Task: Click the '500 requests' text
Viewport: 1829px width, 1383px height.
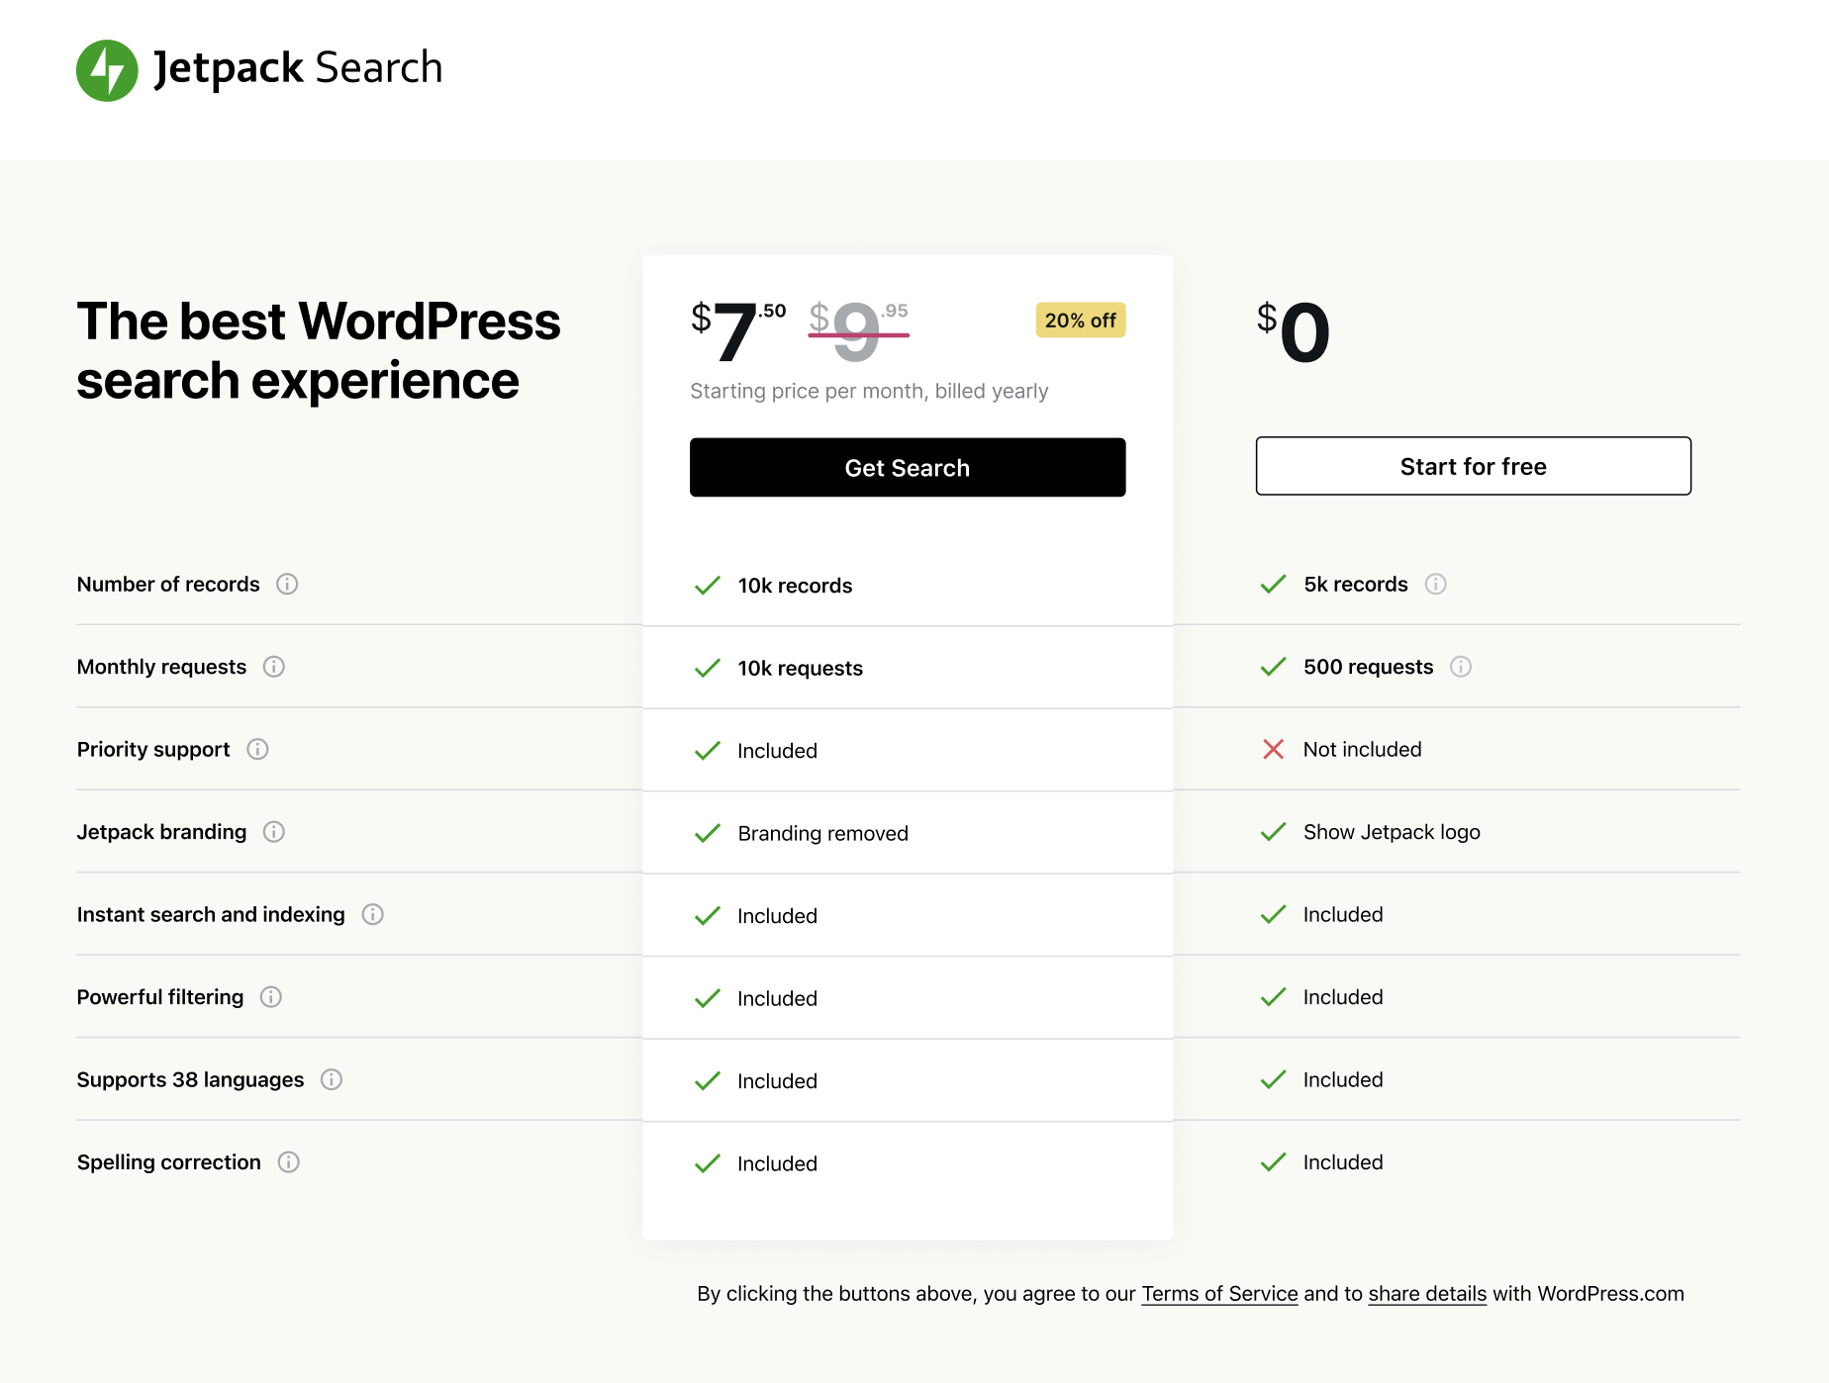Action: [1368, 667]
